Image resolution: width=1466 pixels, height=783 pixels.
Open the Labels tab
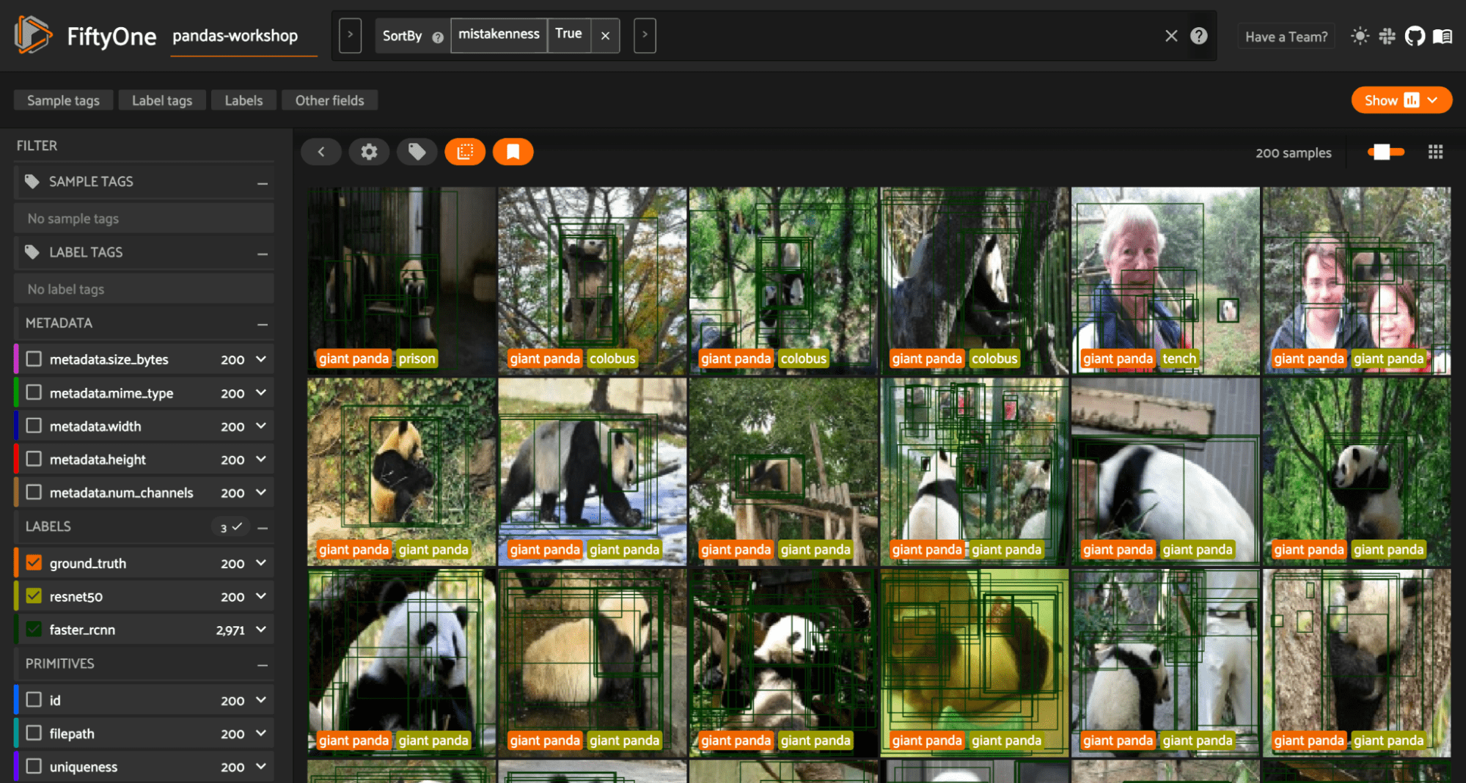[243, 100]
